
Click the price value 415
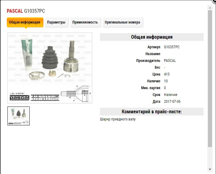167,74
